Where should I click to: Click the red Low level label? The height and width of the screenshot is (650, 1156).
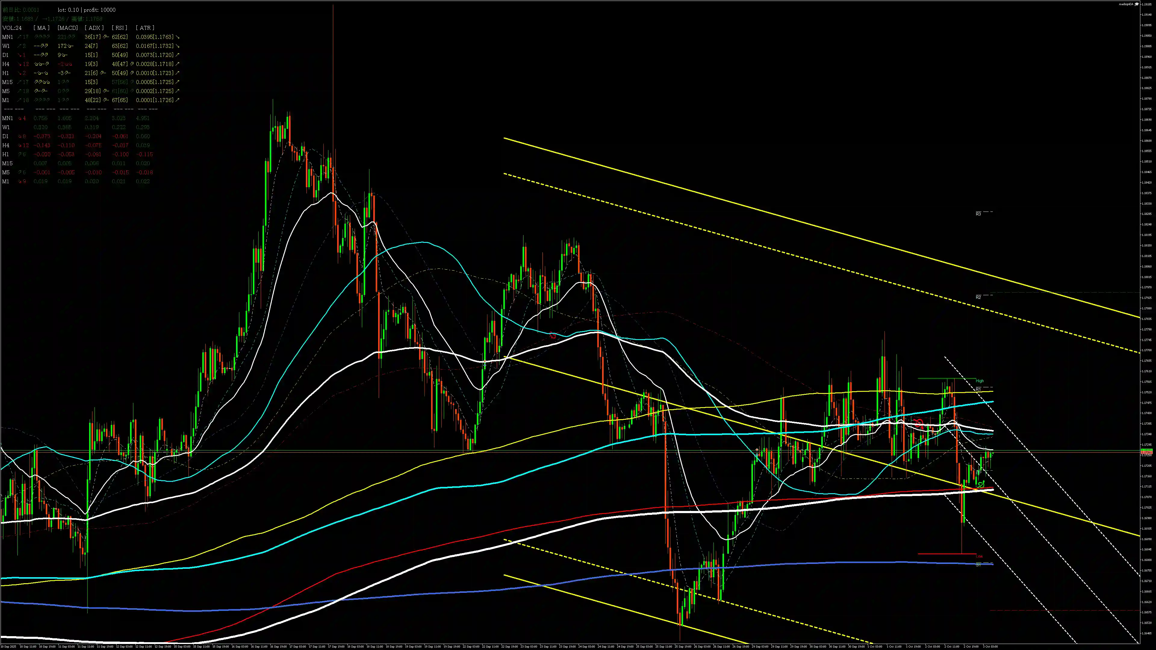[979, 556]
